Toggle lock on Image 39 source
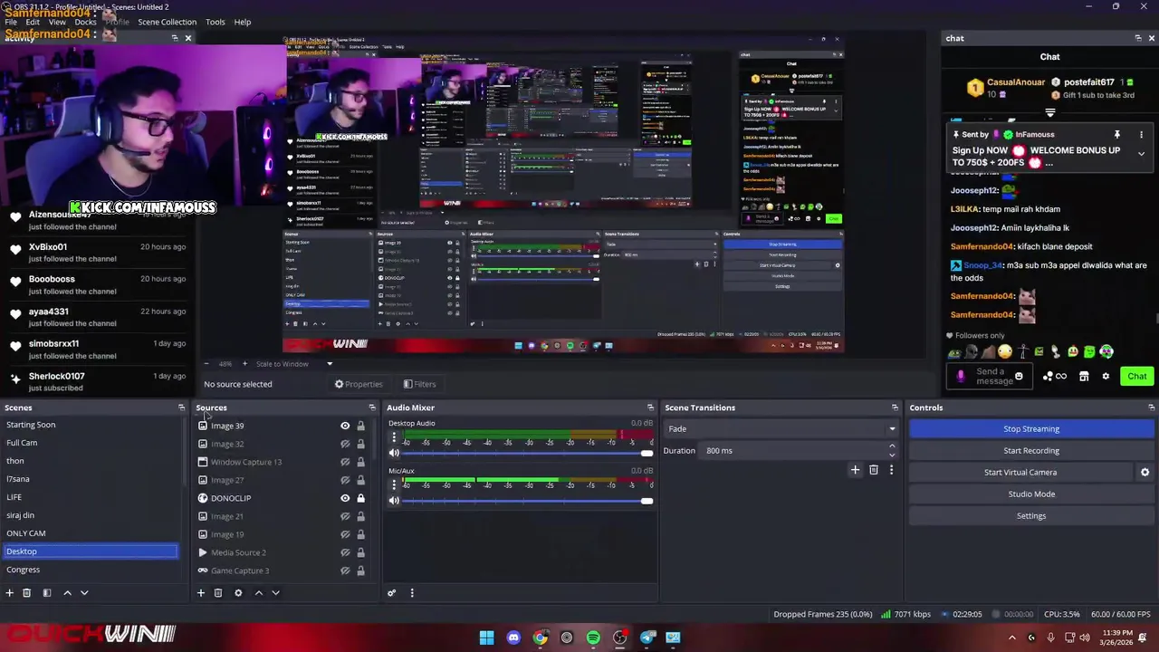 pyautogui.click(x=360, y=426)
